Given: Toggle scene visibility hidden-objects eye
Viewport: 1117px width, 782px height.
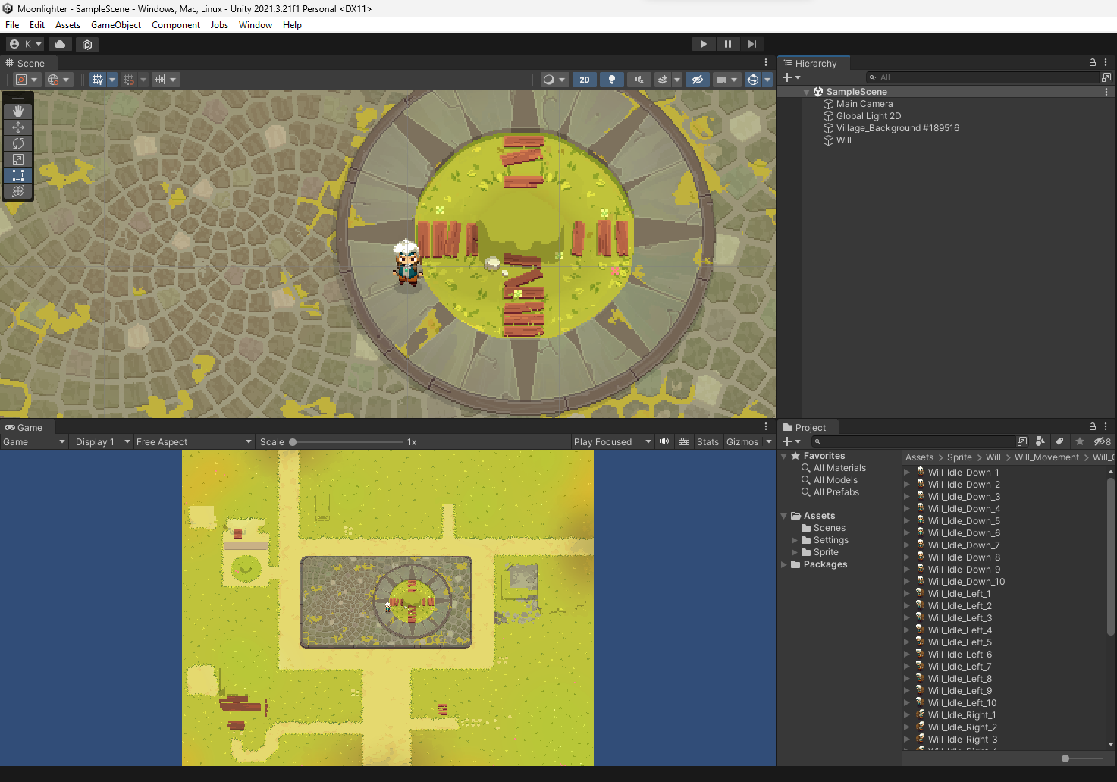Looking at the screenshot, I should coord(698,80).
